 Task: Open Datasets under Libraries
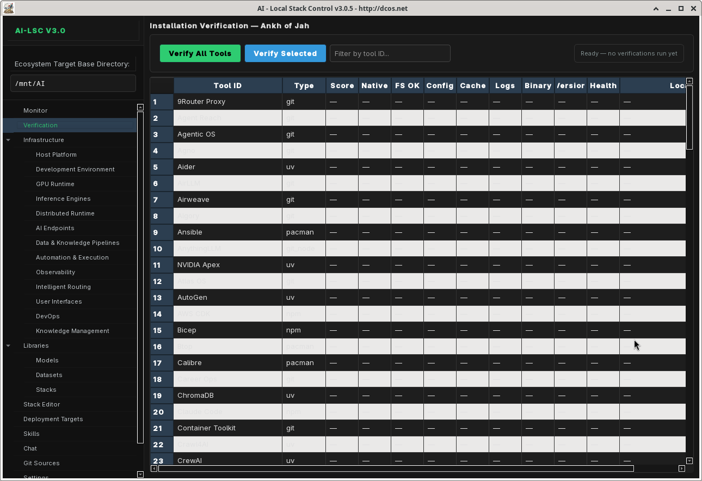(49, 375)
